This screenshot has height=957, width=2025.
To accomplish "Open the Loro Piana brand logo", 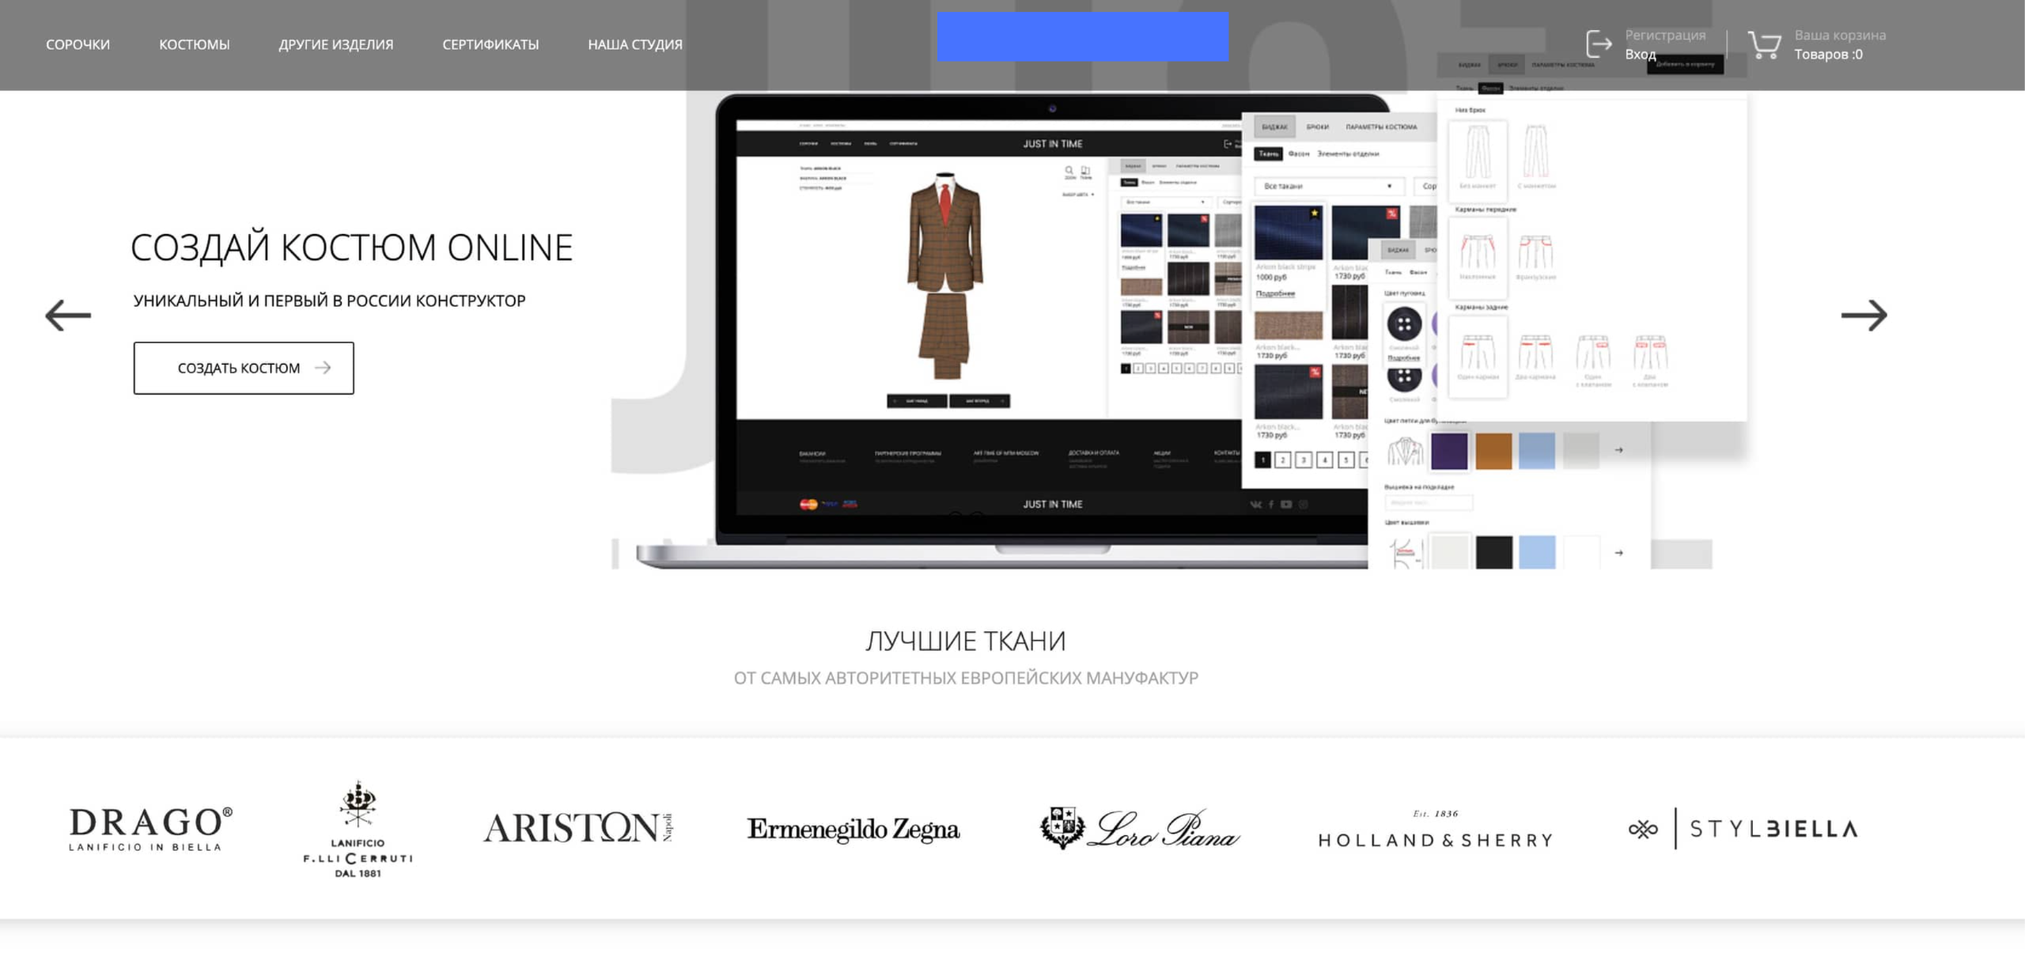I will pyautogui.click(x=1140, y=828).
